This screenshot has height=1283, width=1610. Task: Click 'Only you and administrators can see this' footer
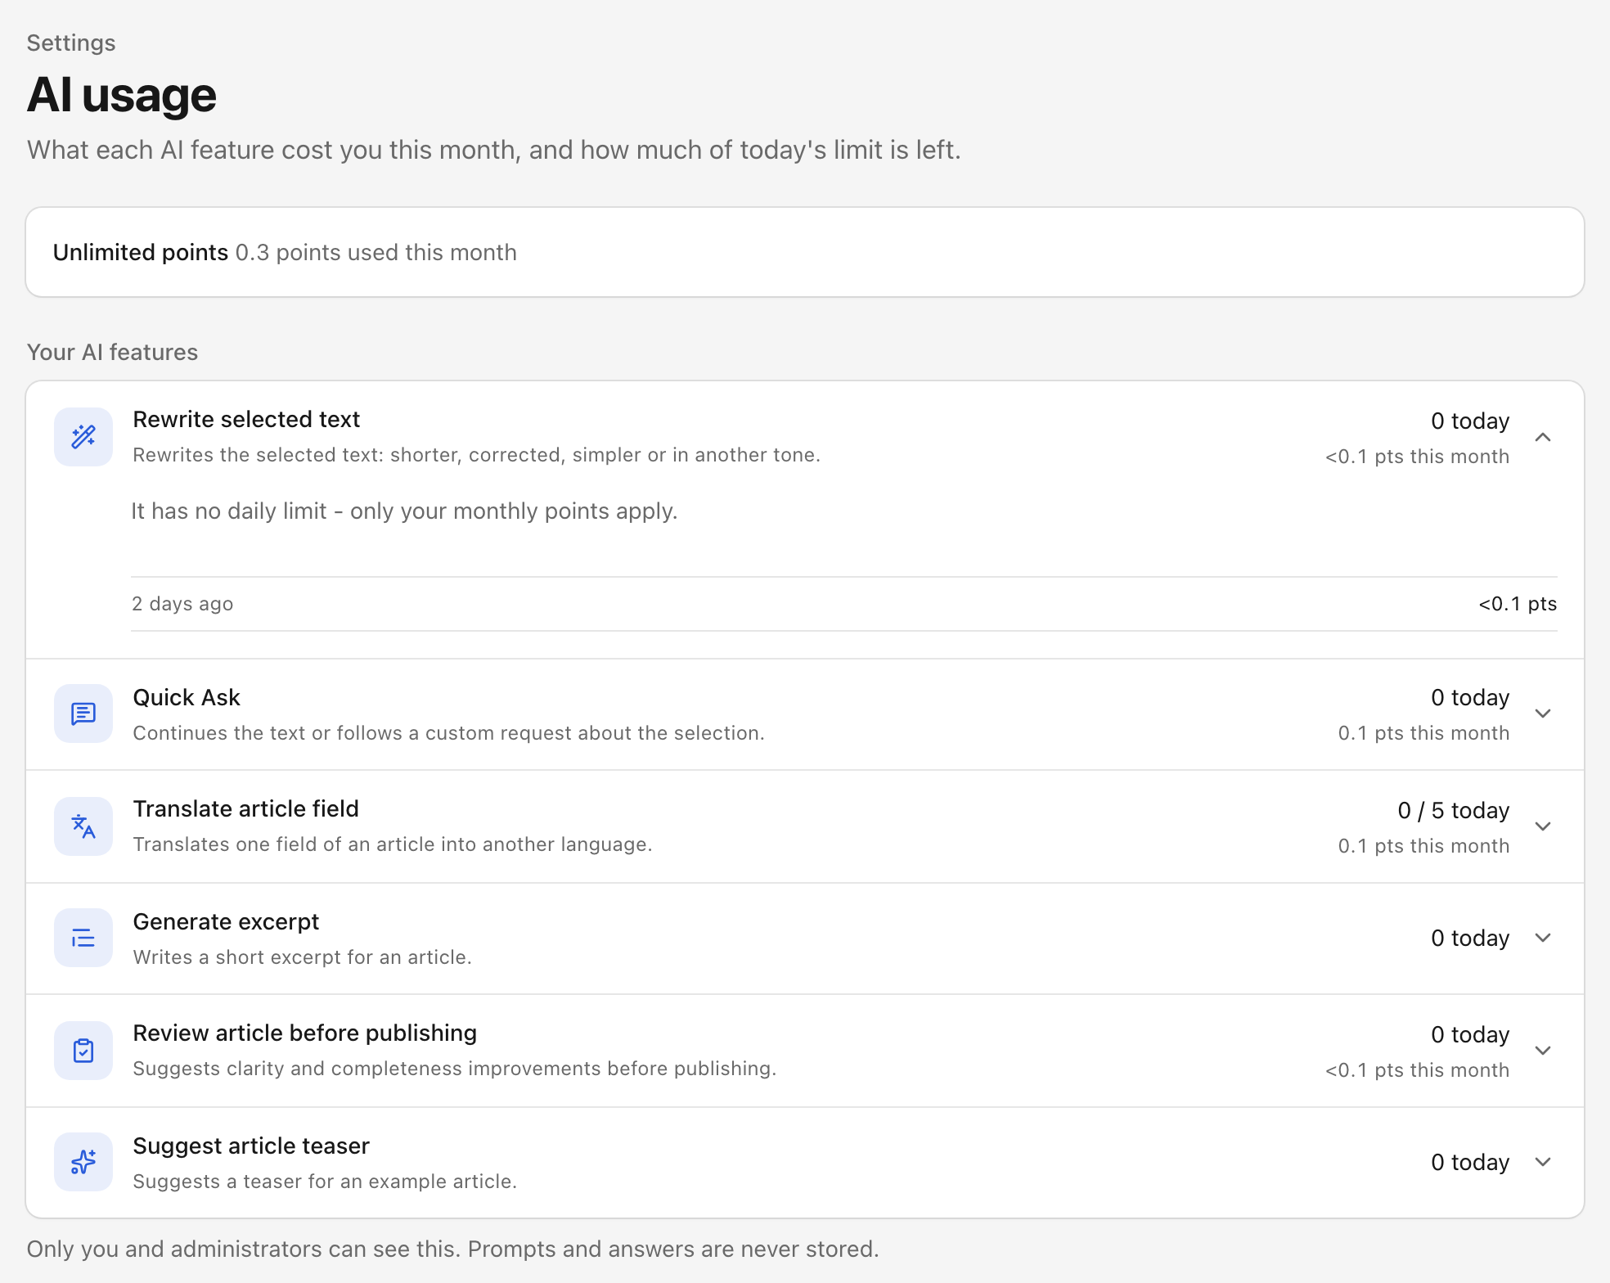[453, 1249]
